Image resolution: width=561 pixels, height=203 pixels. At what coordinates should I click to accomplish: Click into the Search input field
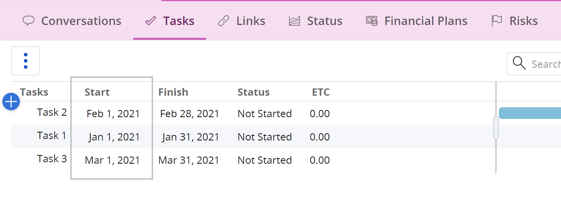pos(545,64)
